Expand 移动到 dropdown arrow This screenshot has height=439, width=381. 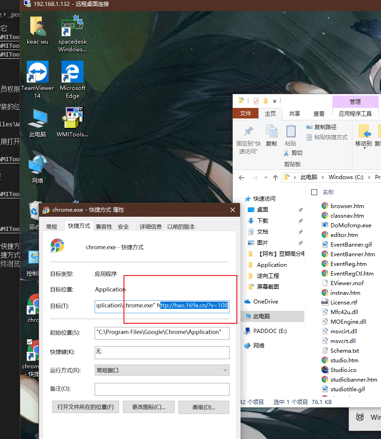[364, 148]
